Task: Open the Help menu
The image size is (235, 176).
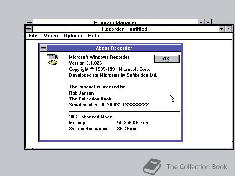Action: (94, 36)
